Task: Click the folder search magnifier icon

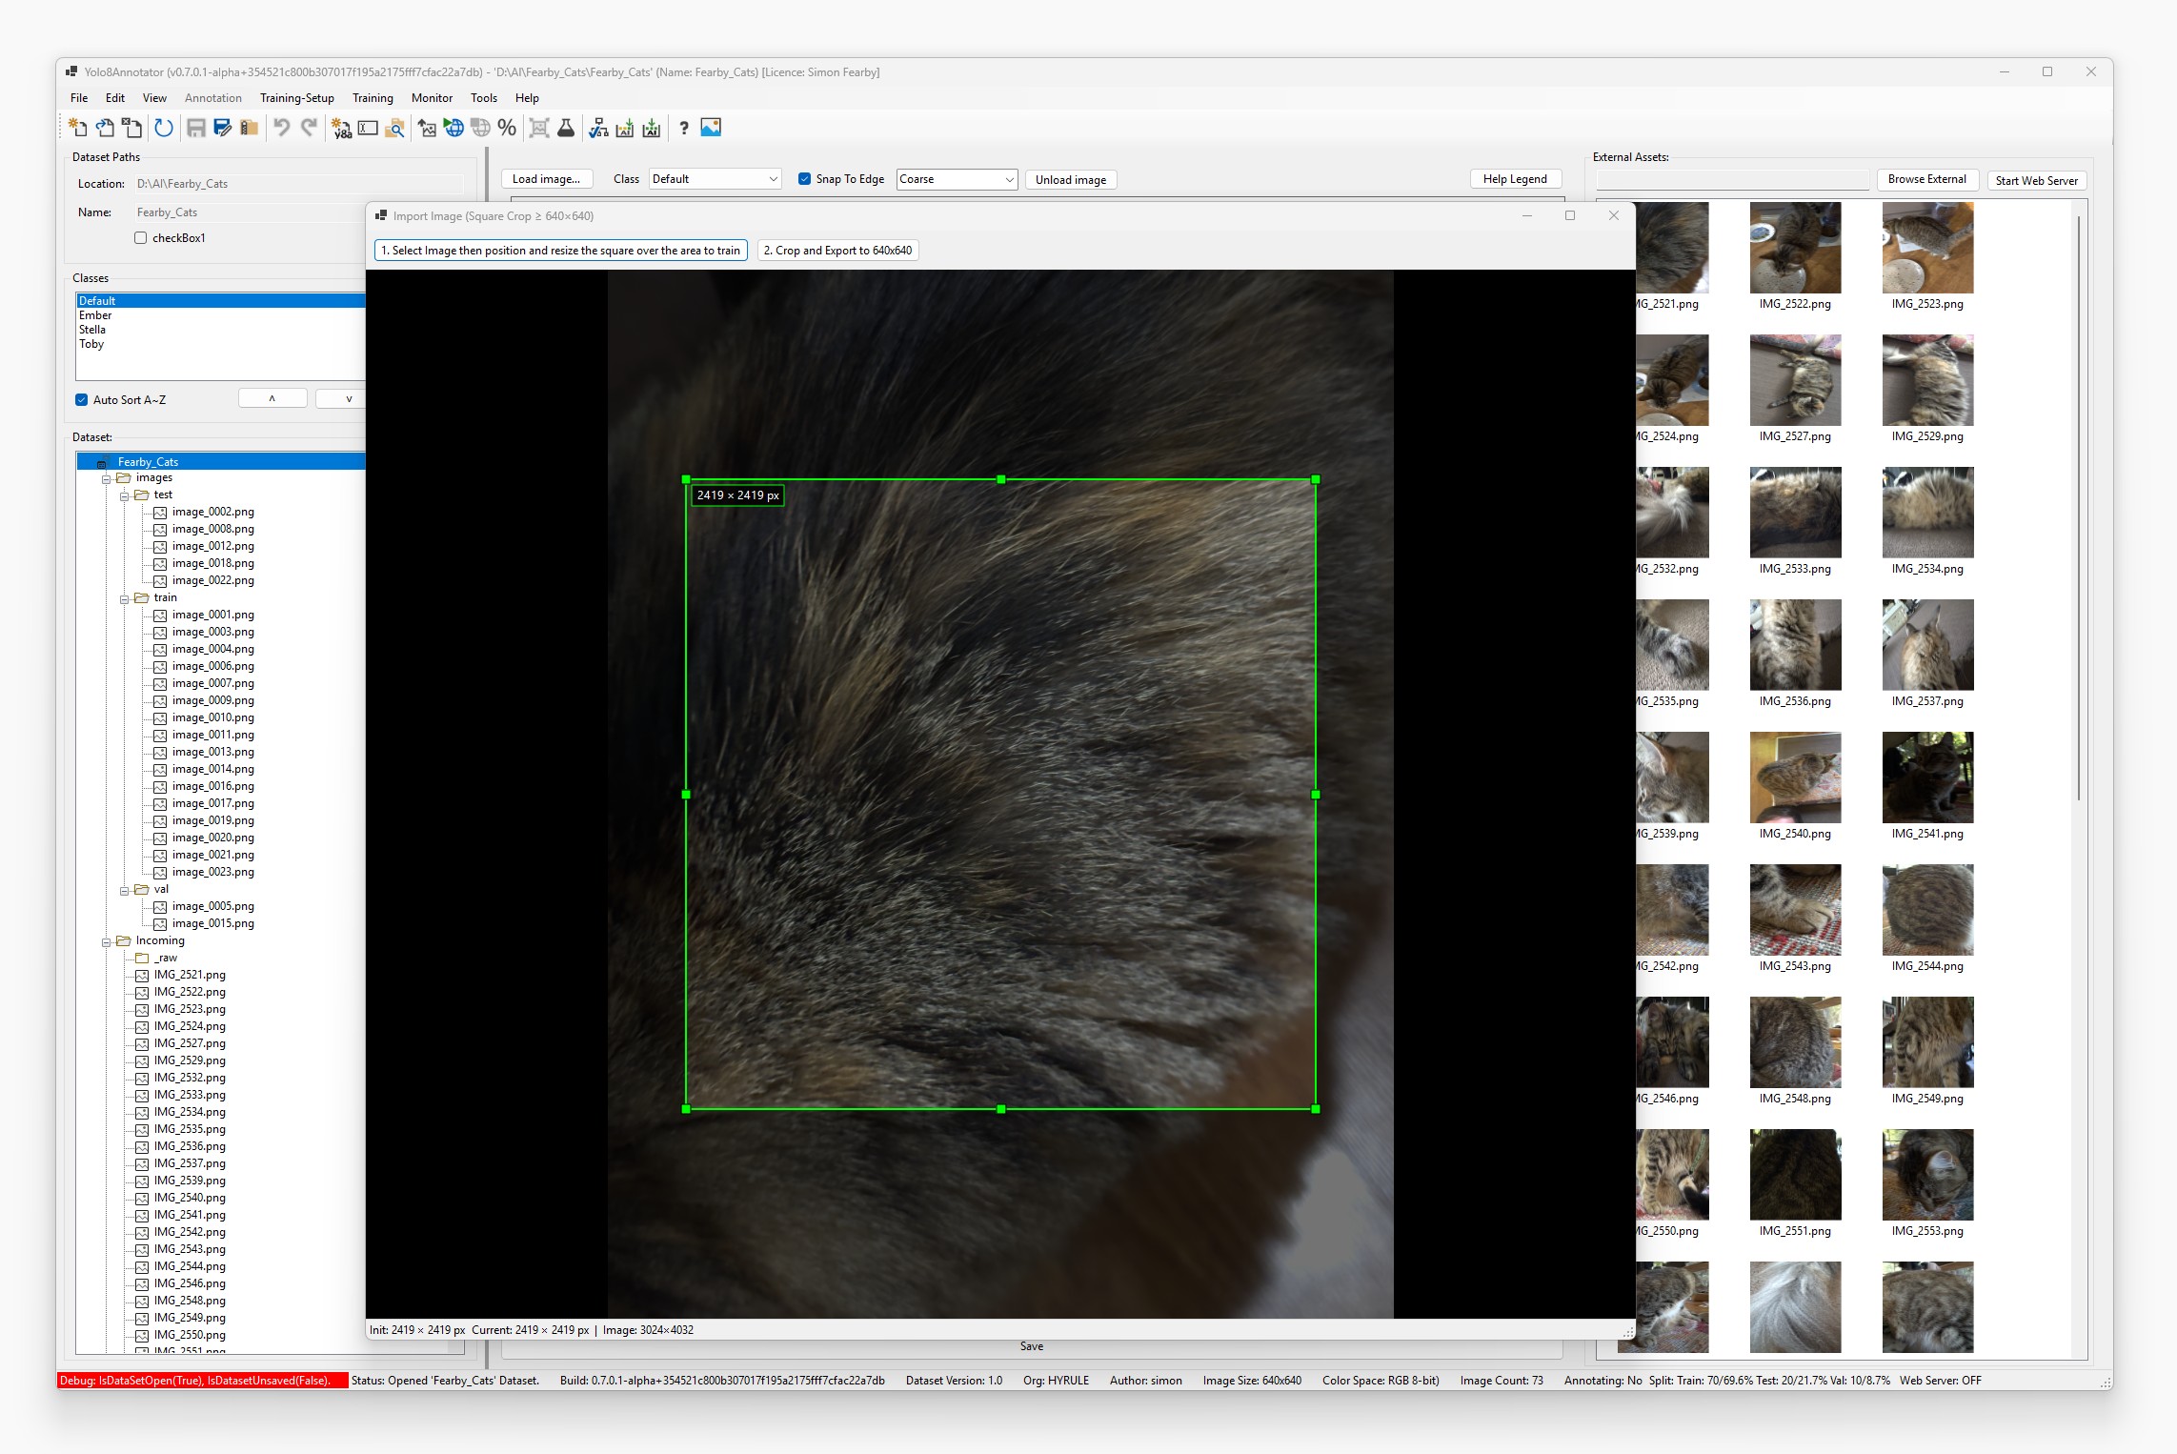Action: (395, 128)
